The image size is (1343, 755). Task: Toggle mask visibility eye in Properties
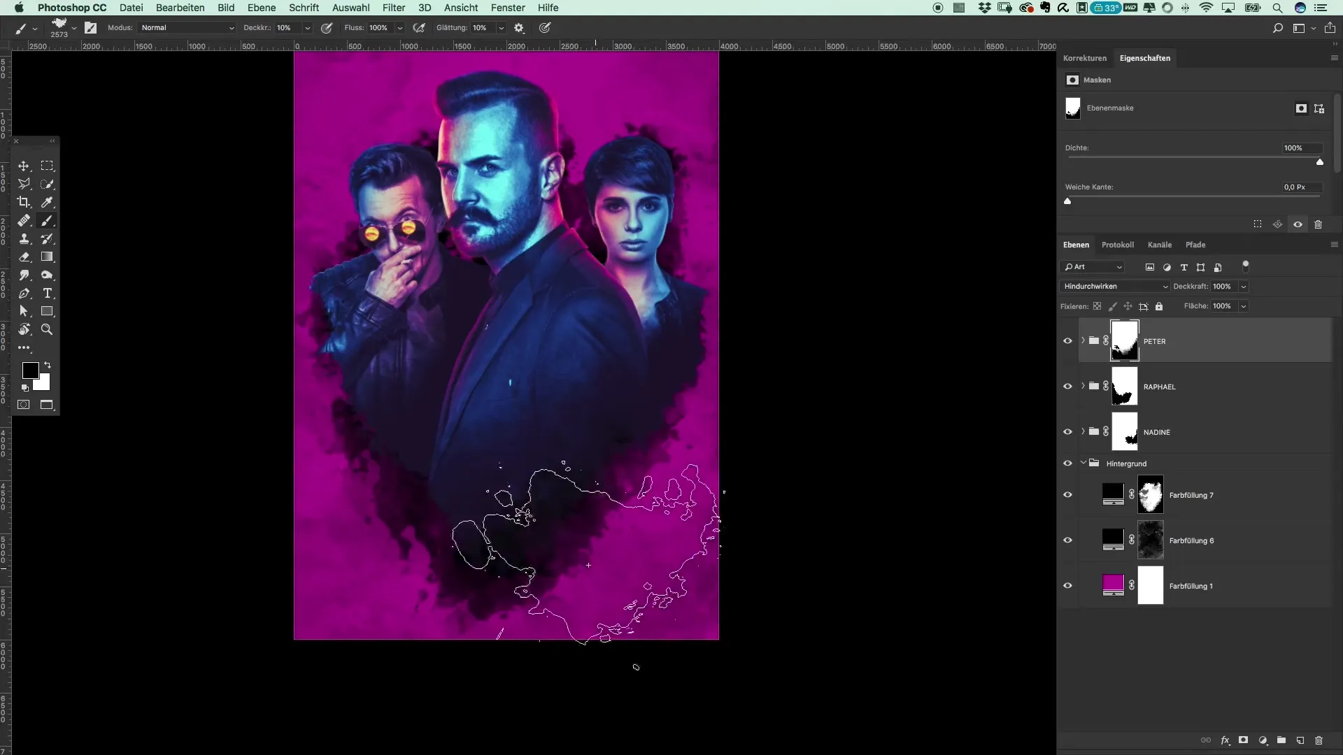coord(1298,224)
